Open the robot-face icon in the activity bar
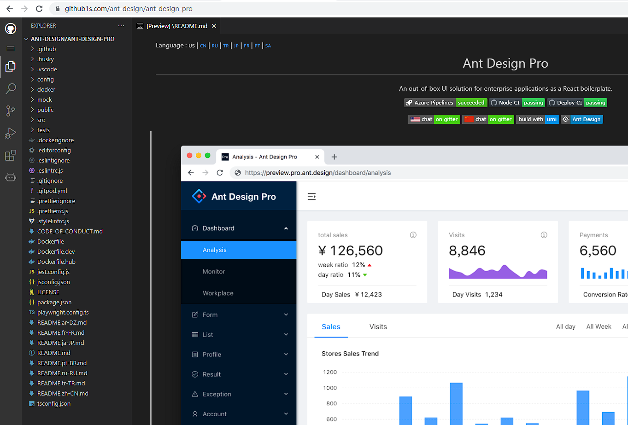 coord(11,177)
